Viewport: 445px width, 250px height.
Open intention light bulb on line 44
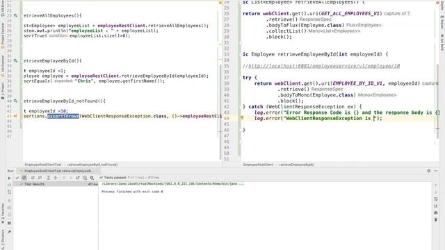pyautogui.click(x=242, y=118)
